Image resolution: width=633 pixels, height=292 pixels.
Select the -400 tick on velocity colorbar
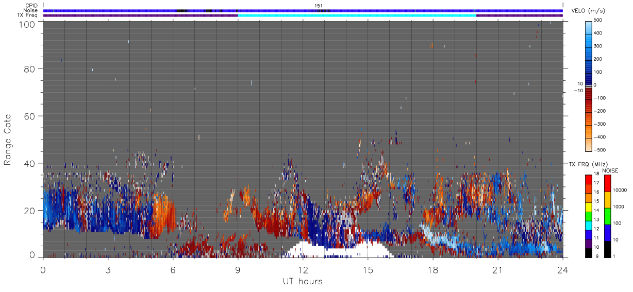click(x=599, y=137)
